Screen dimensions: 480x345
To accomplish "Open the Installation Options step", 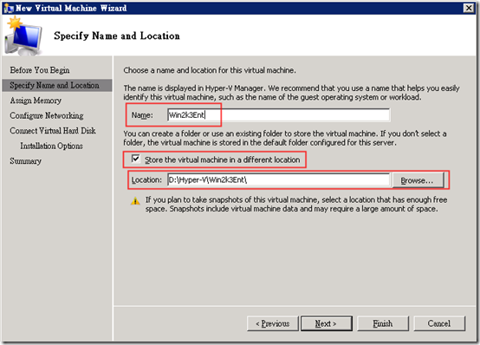I will click(51, 146).
